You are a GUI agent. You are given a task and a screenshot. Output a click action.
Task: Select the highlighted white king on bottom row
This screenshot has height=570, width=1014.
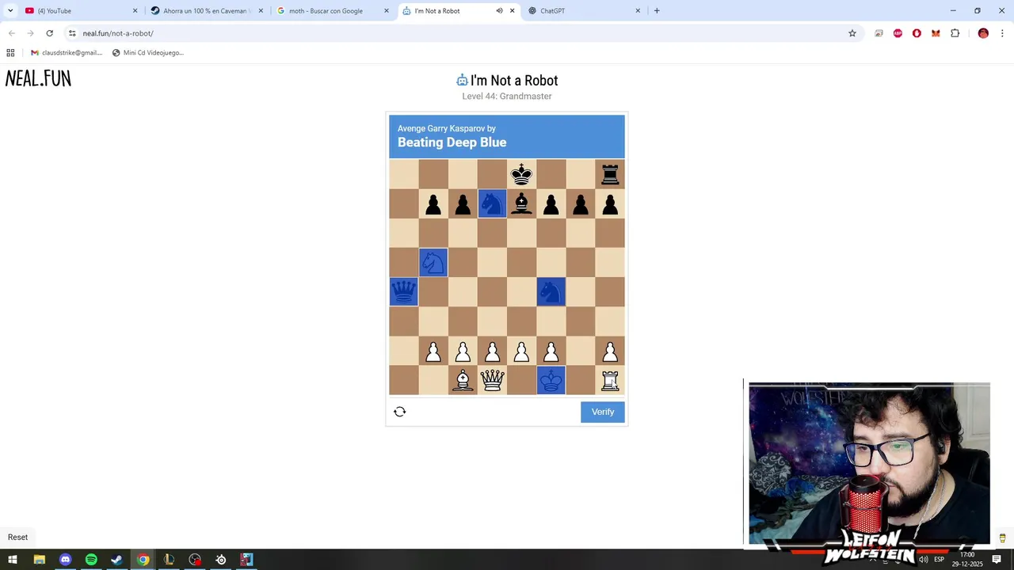(x=551, y=381)
